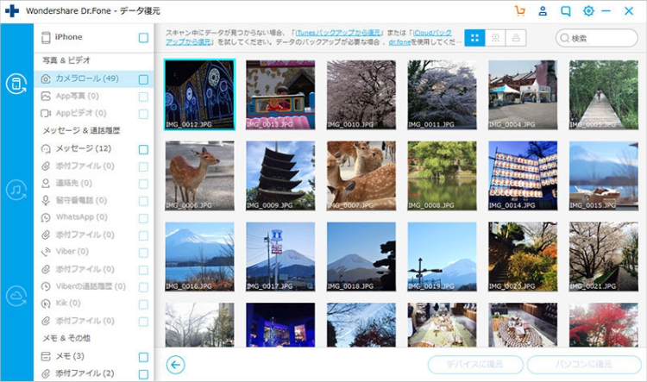Open the feedback chat icon
This screenshot has height=382, width=647.
[566, 11]
